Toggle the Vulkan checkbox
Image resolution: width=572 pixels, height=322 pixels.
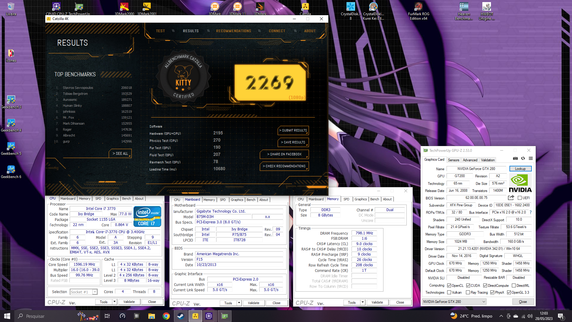coord(449,292)
